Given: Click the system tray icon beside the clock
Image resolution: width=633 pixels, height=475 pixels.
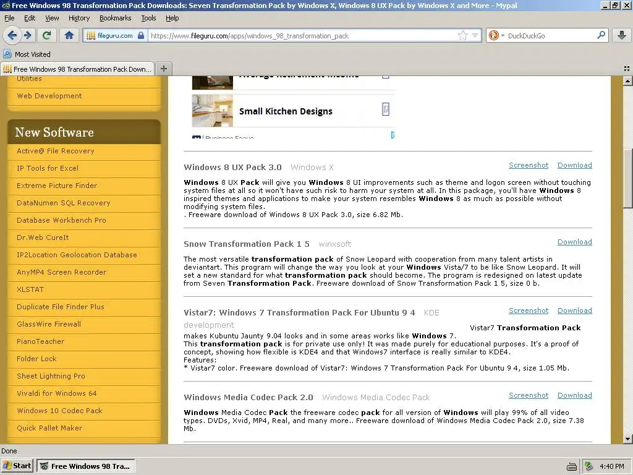Looking at the screenshot, I should pyautogui.click(x=589, y=466).
